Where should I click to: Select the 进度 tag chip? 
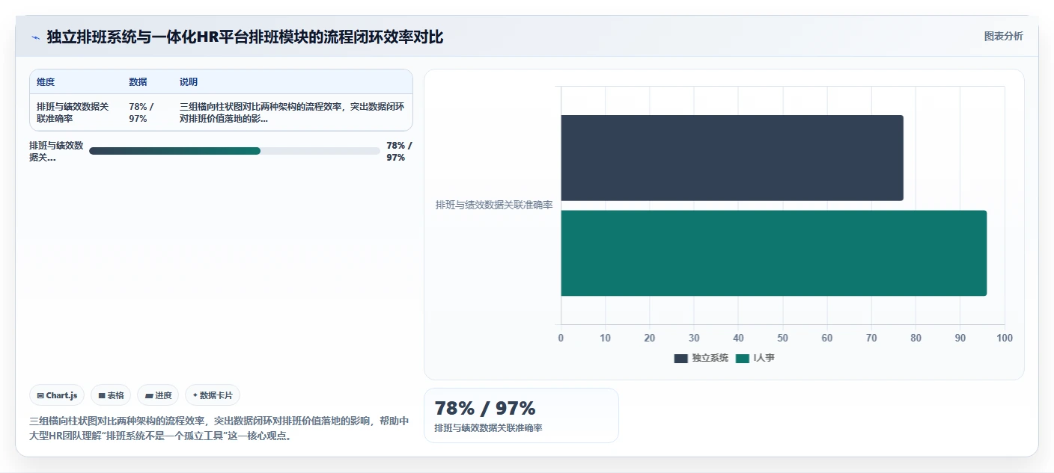[x=158, y=395]
